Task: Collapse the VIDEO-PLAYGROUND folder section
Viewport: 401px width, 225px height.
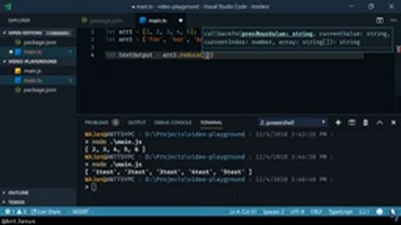Action: click(x=32, y=61)
